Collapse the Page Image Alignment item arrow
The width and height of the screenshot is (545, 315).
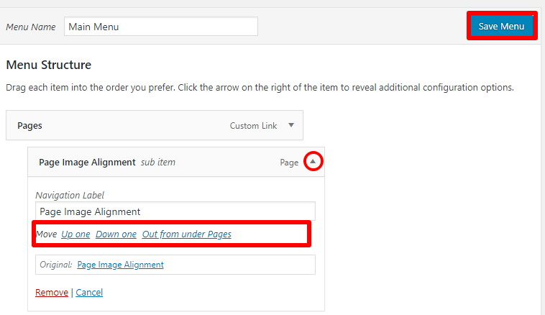coord(313,162)
